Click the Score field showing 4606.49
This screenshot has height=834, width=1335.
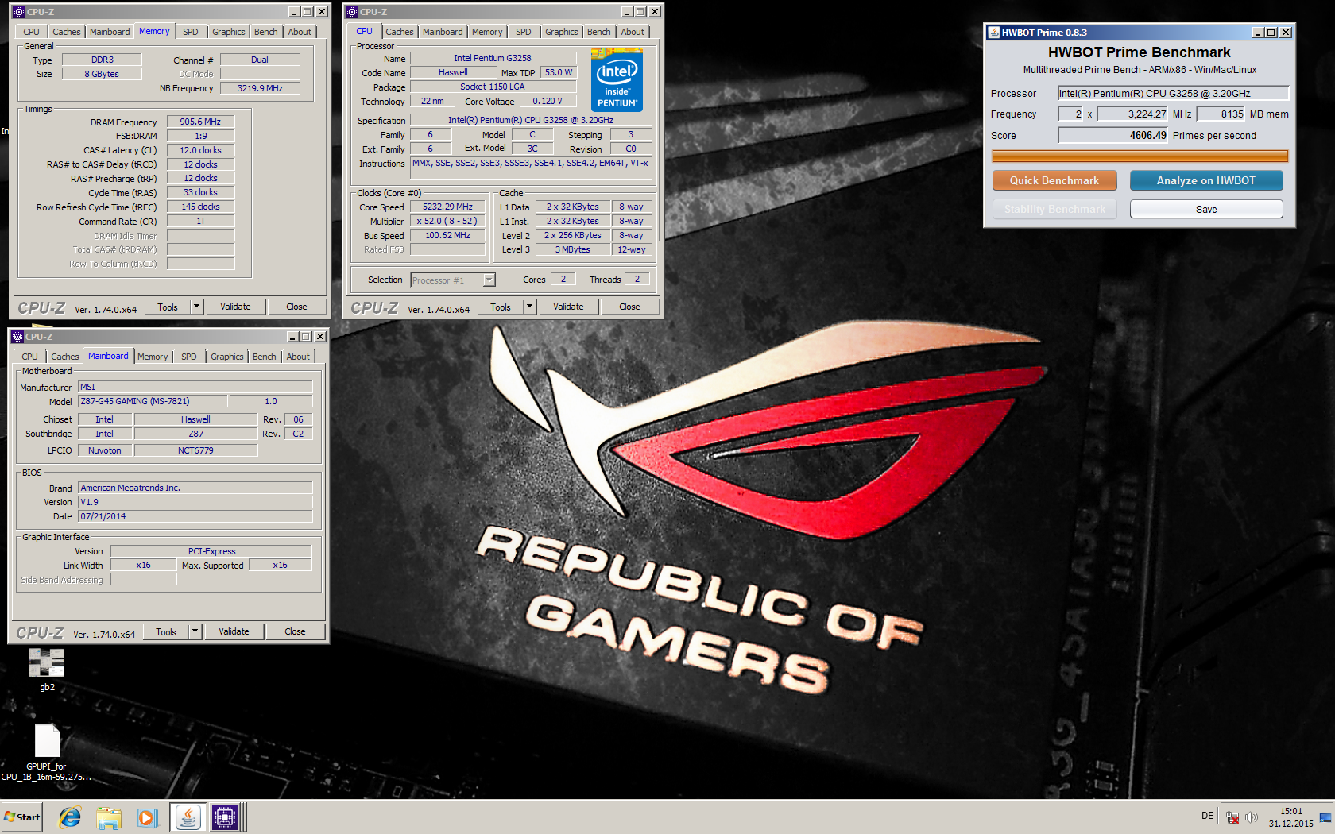pyautogui.click(x=1112, y=135)
